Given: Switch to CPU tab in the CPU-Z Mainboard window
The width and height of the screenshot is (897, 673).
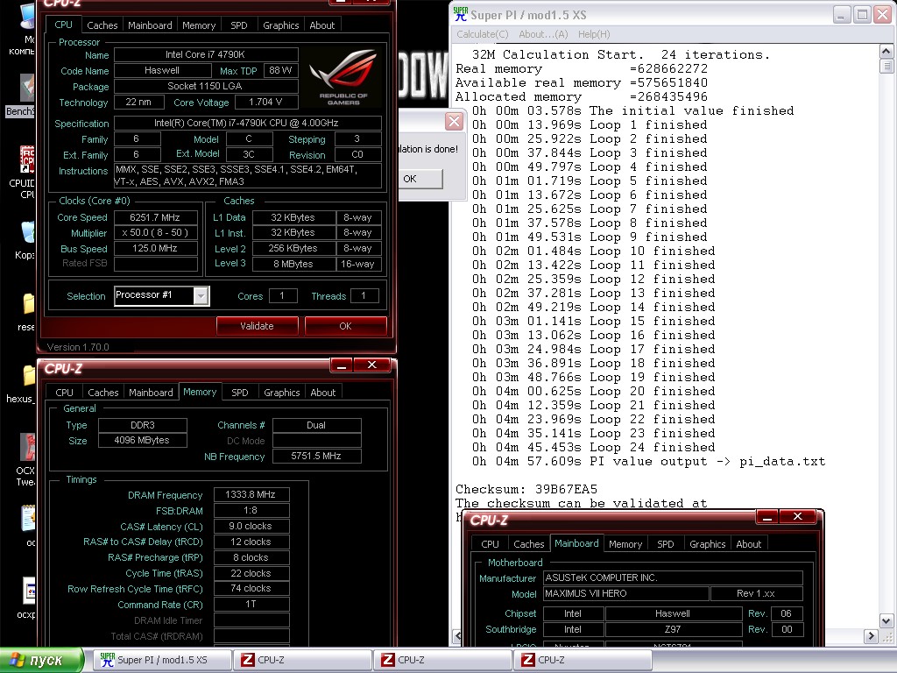Looking at the screenshot, I should pos(491,544).
